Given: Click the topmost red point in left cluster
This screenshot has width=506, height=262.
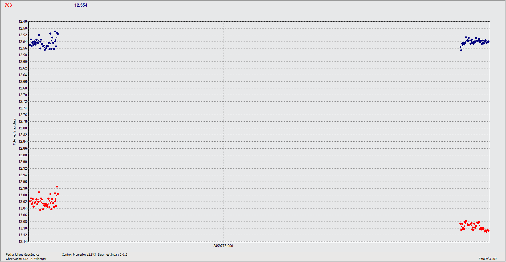Looking at the screenshot, I should (57, 187).
